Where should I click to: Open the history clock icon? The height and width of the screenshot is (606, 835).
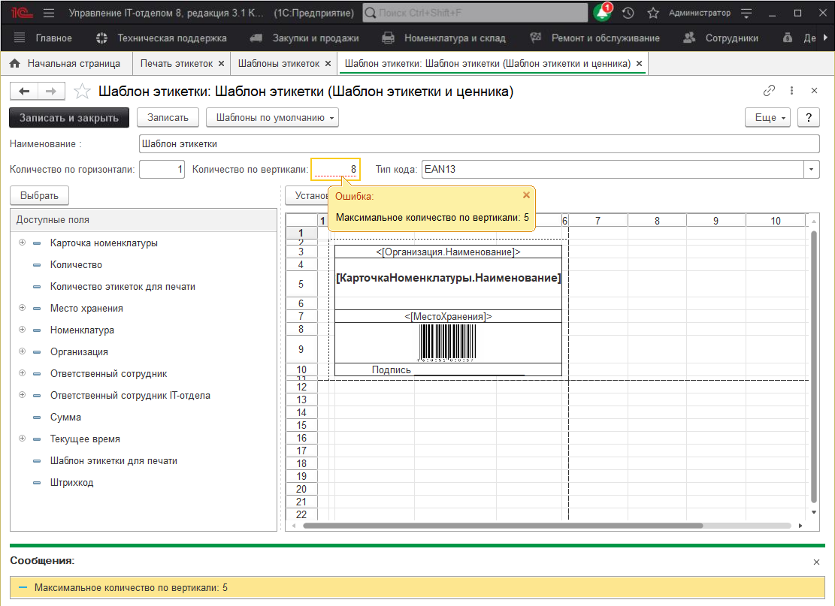(x=628, y=14)
